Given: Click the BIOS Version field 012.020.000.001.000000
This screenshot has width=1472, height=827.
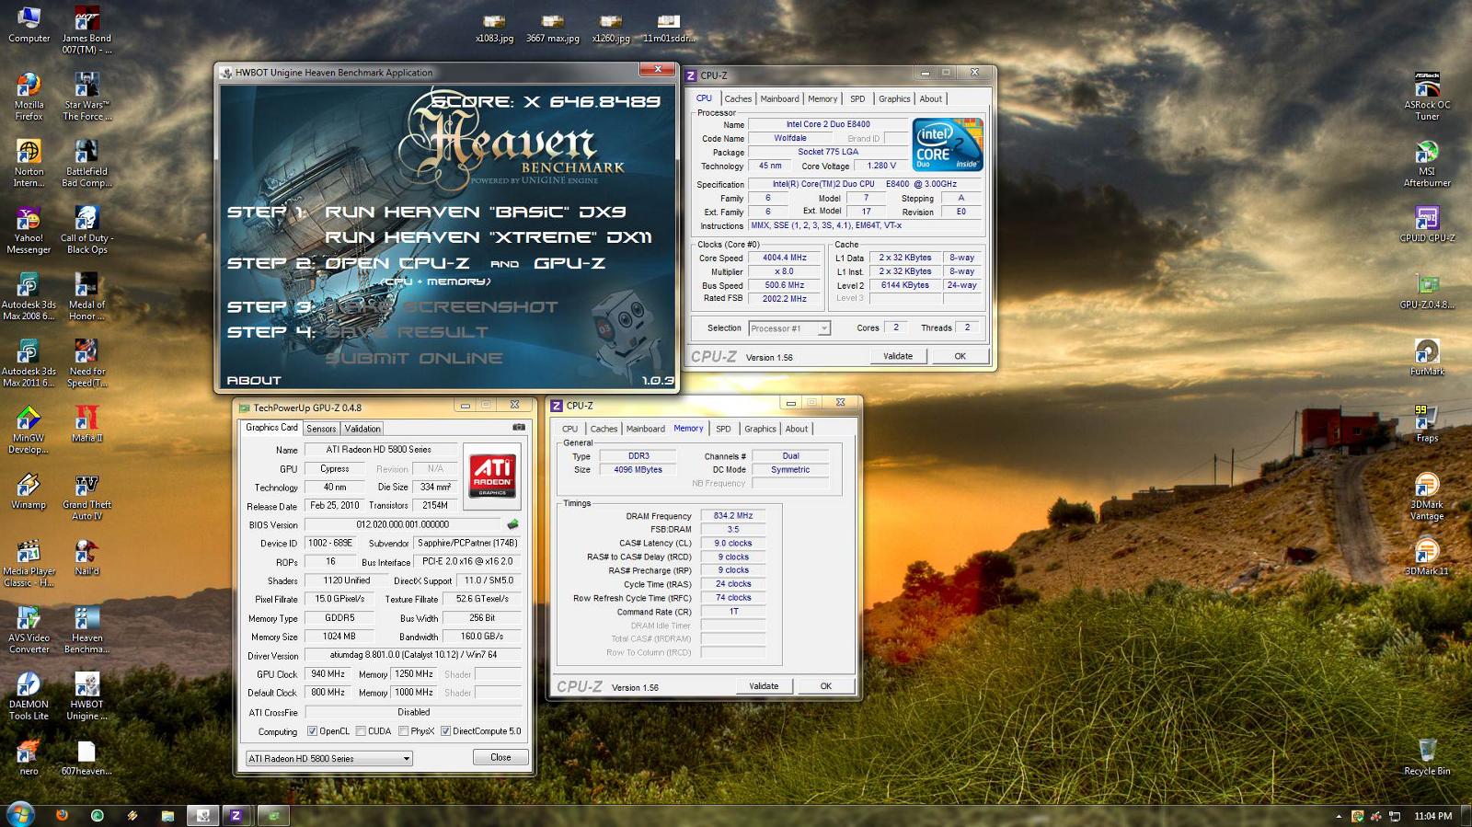Looking at the screenshot, I should (x=403, y=524).
